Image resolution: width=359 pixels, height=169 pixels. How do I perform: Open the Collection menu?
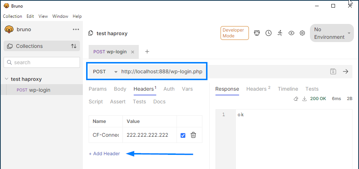(13, 16)
